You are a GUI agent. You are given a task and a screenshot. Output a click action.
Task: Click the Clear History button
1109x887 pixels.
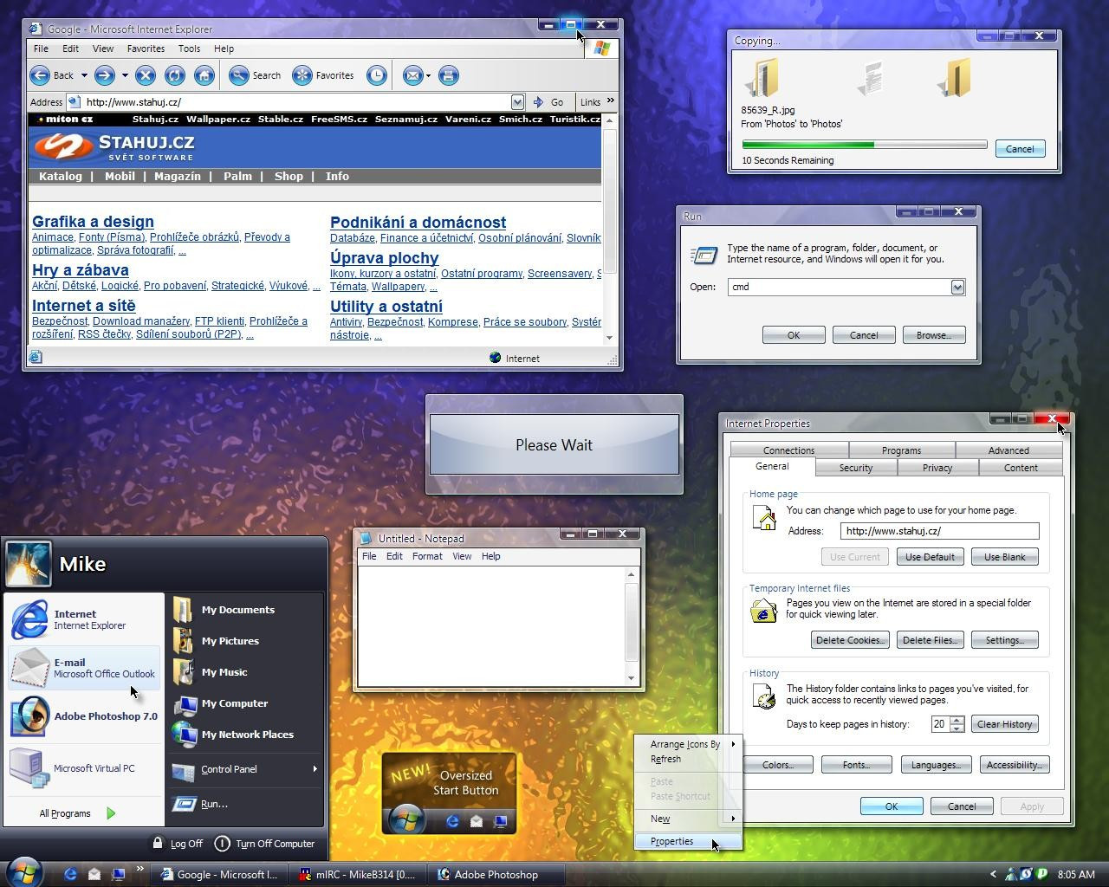click(1004, 724)
